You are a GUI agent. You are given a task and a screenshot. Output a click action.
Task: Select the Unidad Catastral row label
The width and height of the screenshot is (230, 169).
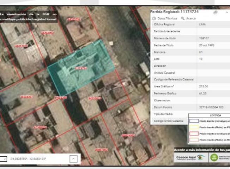[x=164, y=73]
